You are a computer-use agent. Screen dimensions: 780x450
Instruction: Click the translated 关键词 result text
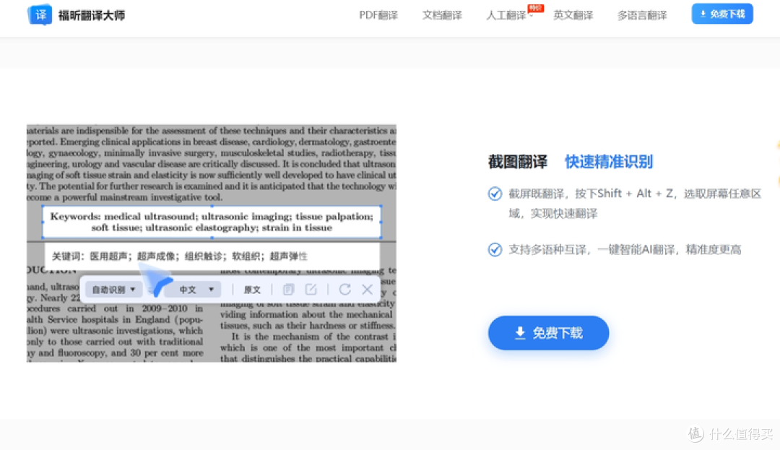click(180, 256)
